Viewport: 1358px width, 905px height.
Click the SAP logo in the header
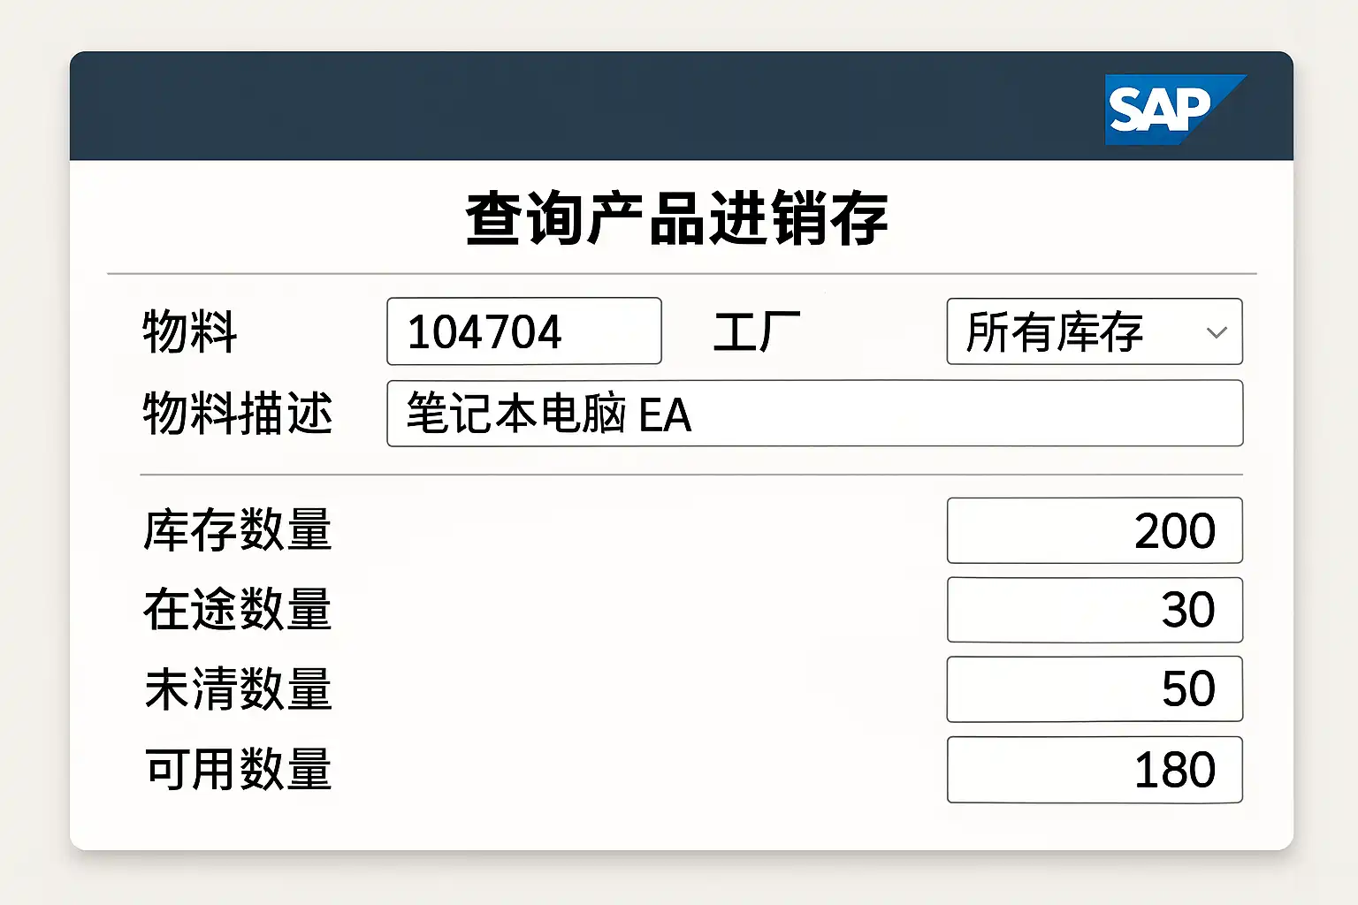click(1165, 109)
